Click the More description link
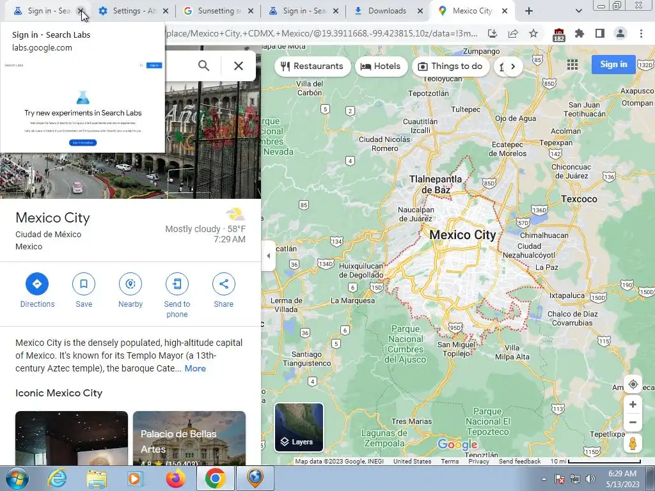This screenshot has height=491, width=655. point(195,368)
